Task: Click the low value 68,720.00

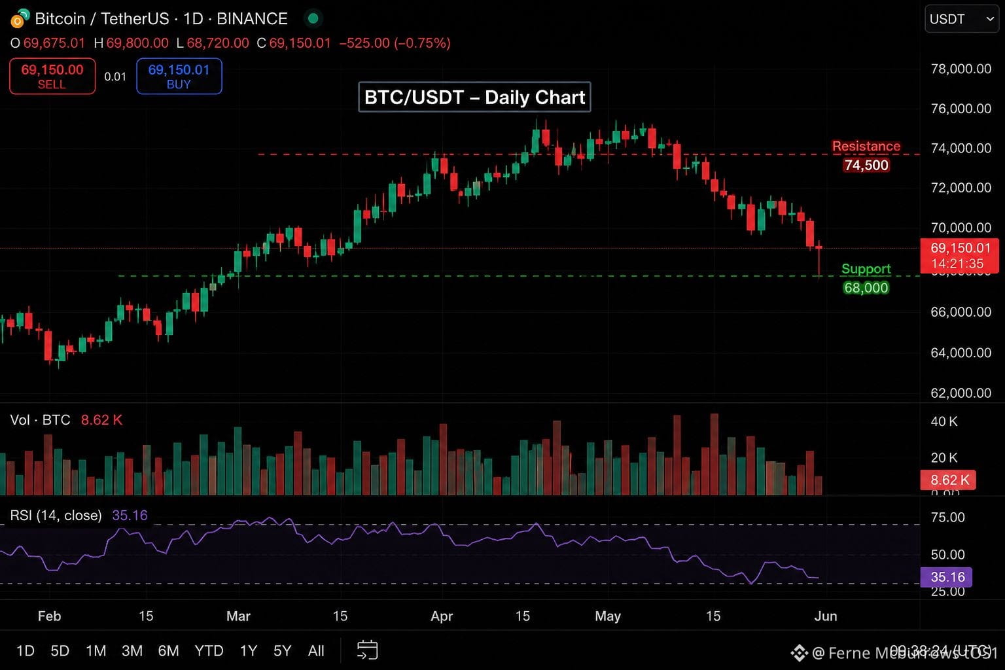Action: point(218,43)
